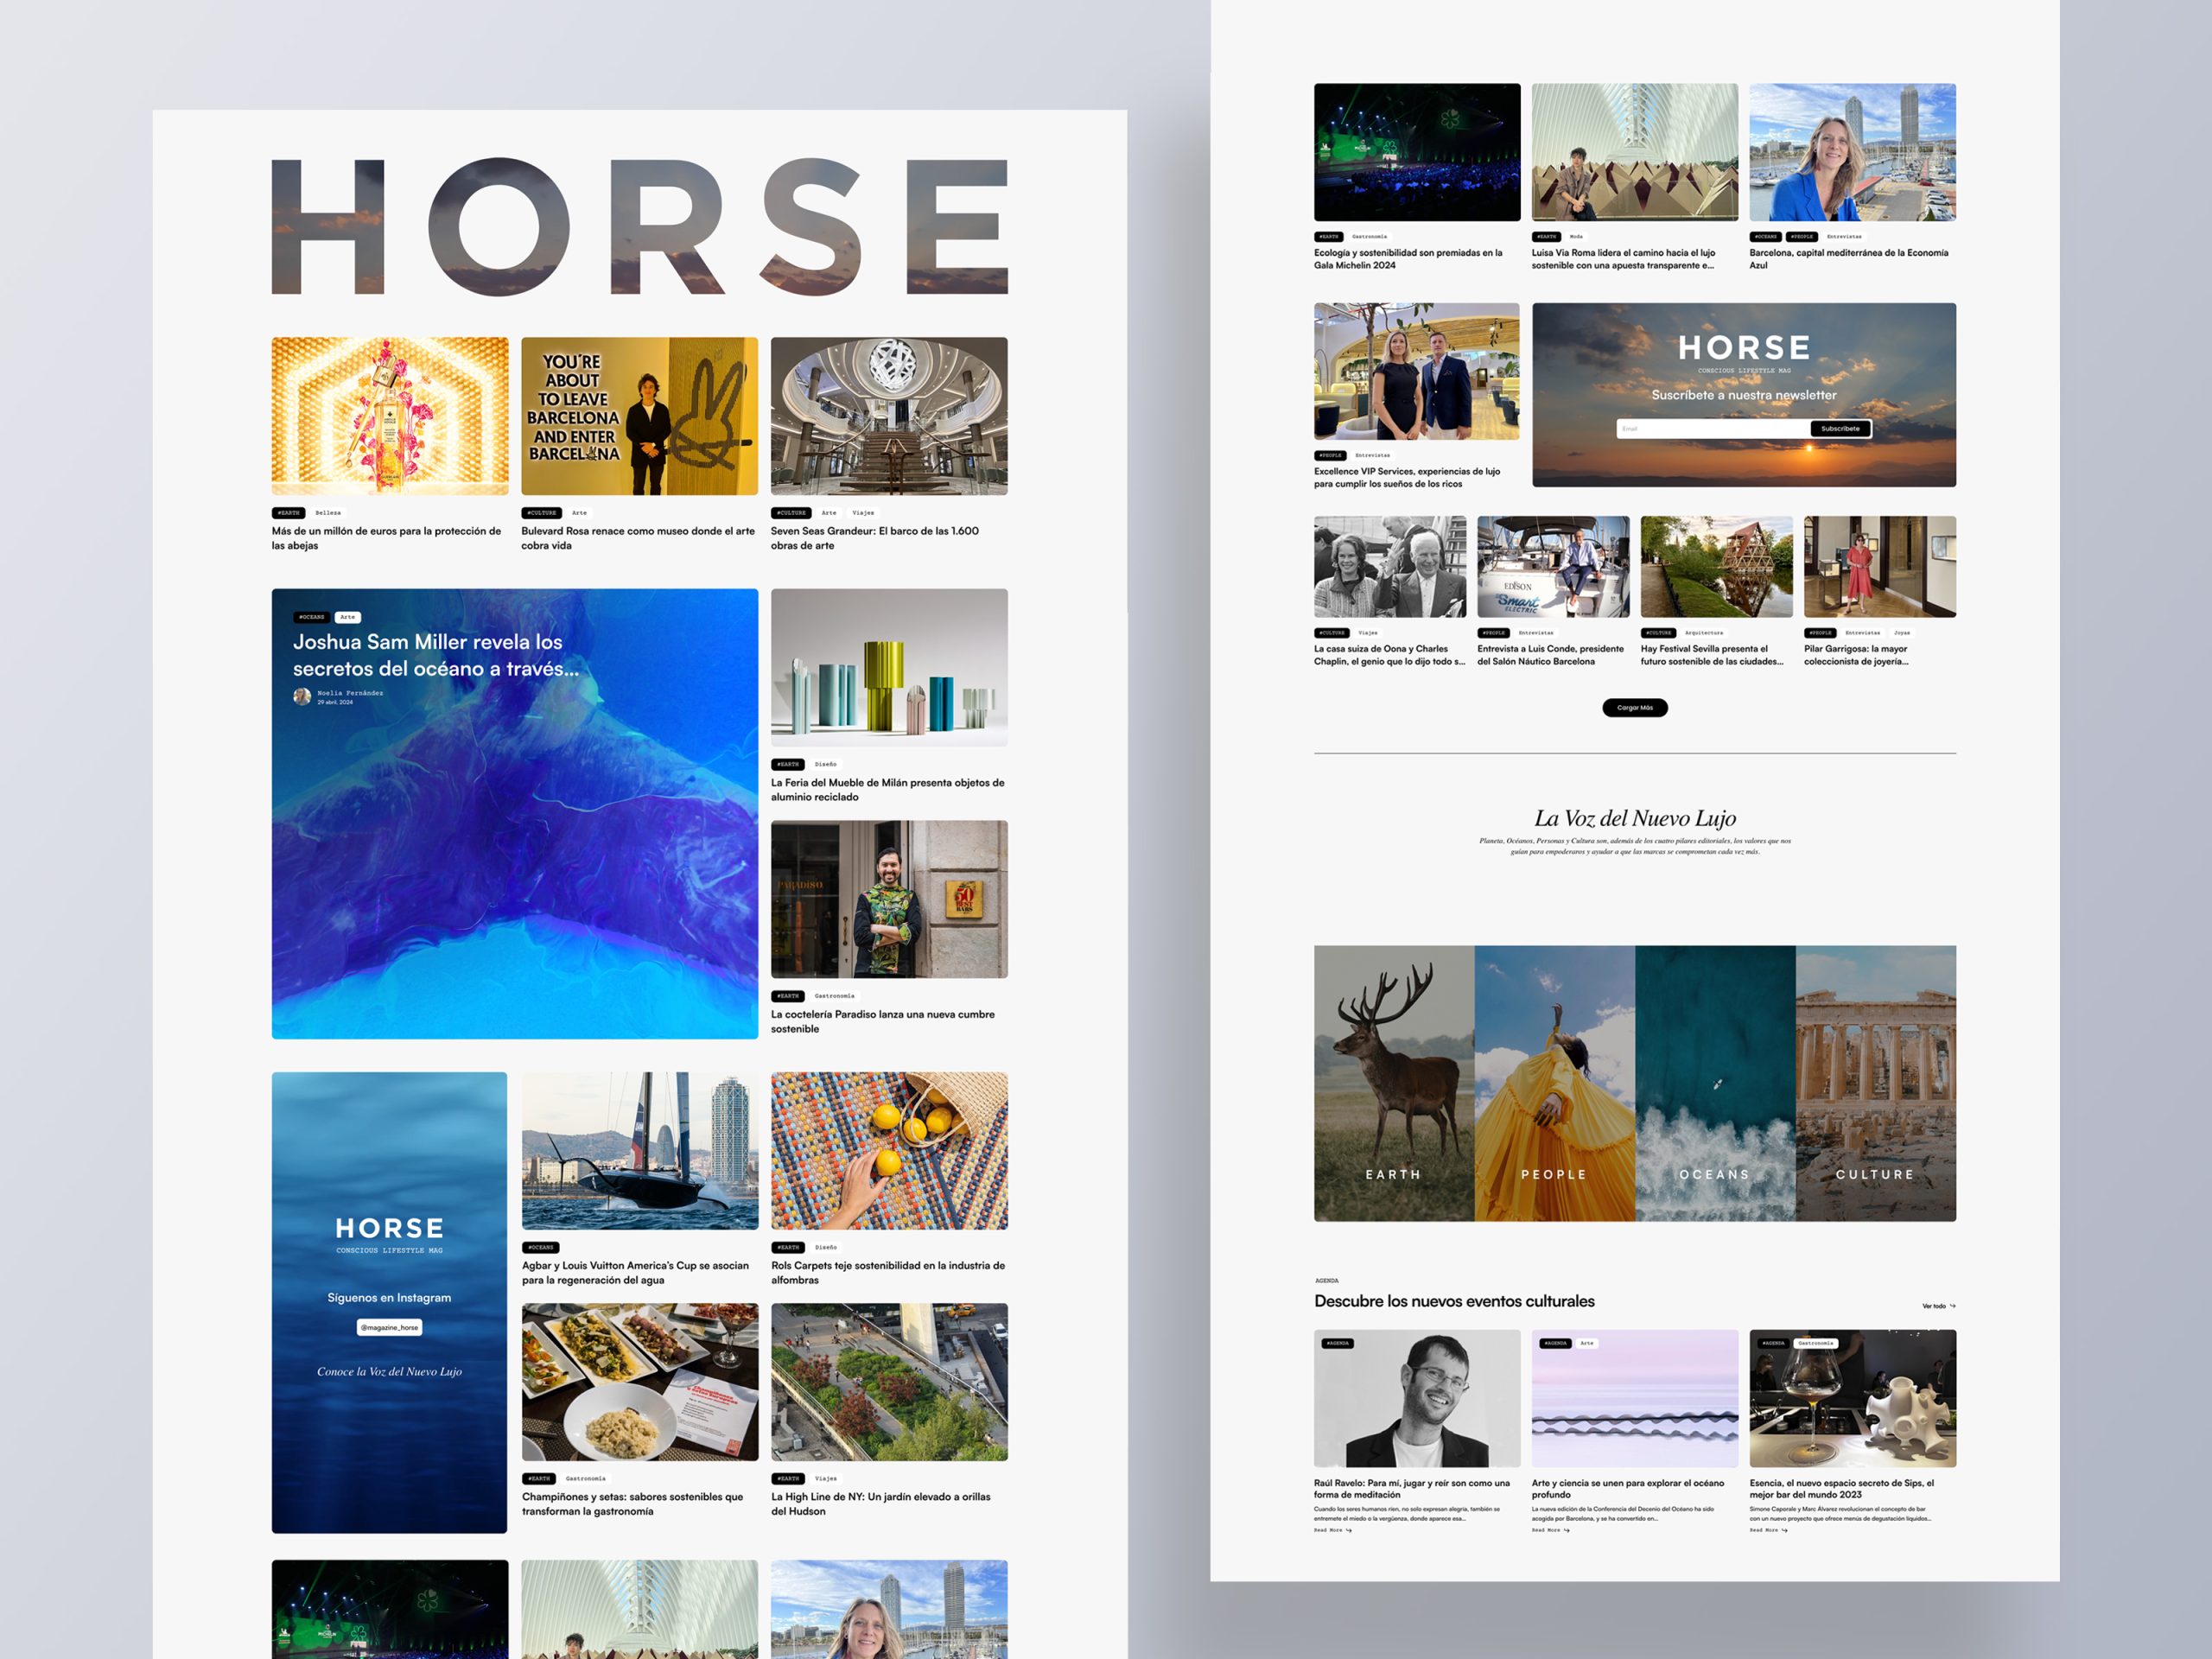
Task: Click the Cargar Más button
Action: point(1634,708)
